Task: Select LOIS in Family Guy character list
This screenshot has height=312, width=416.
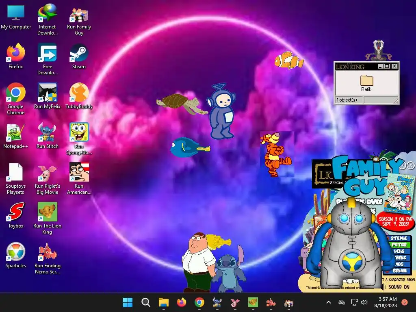Action: [399, 251]
